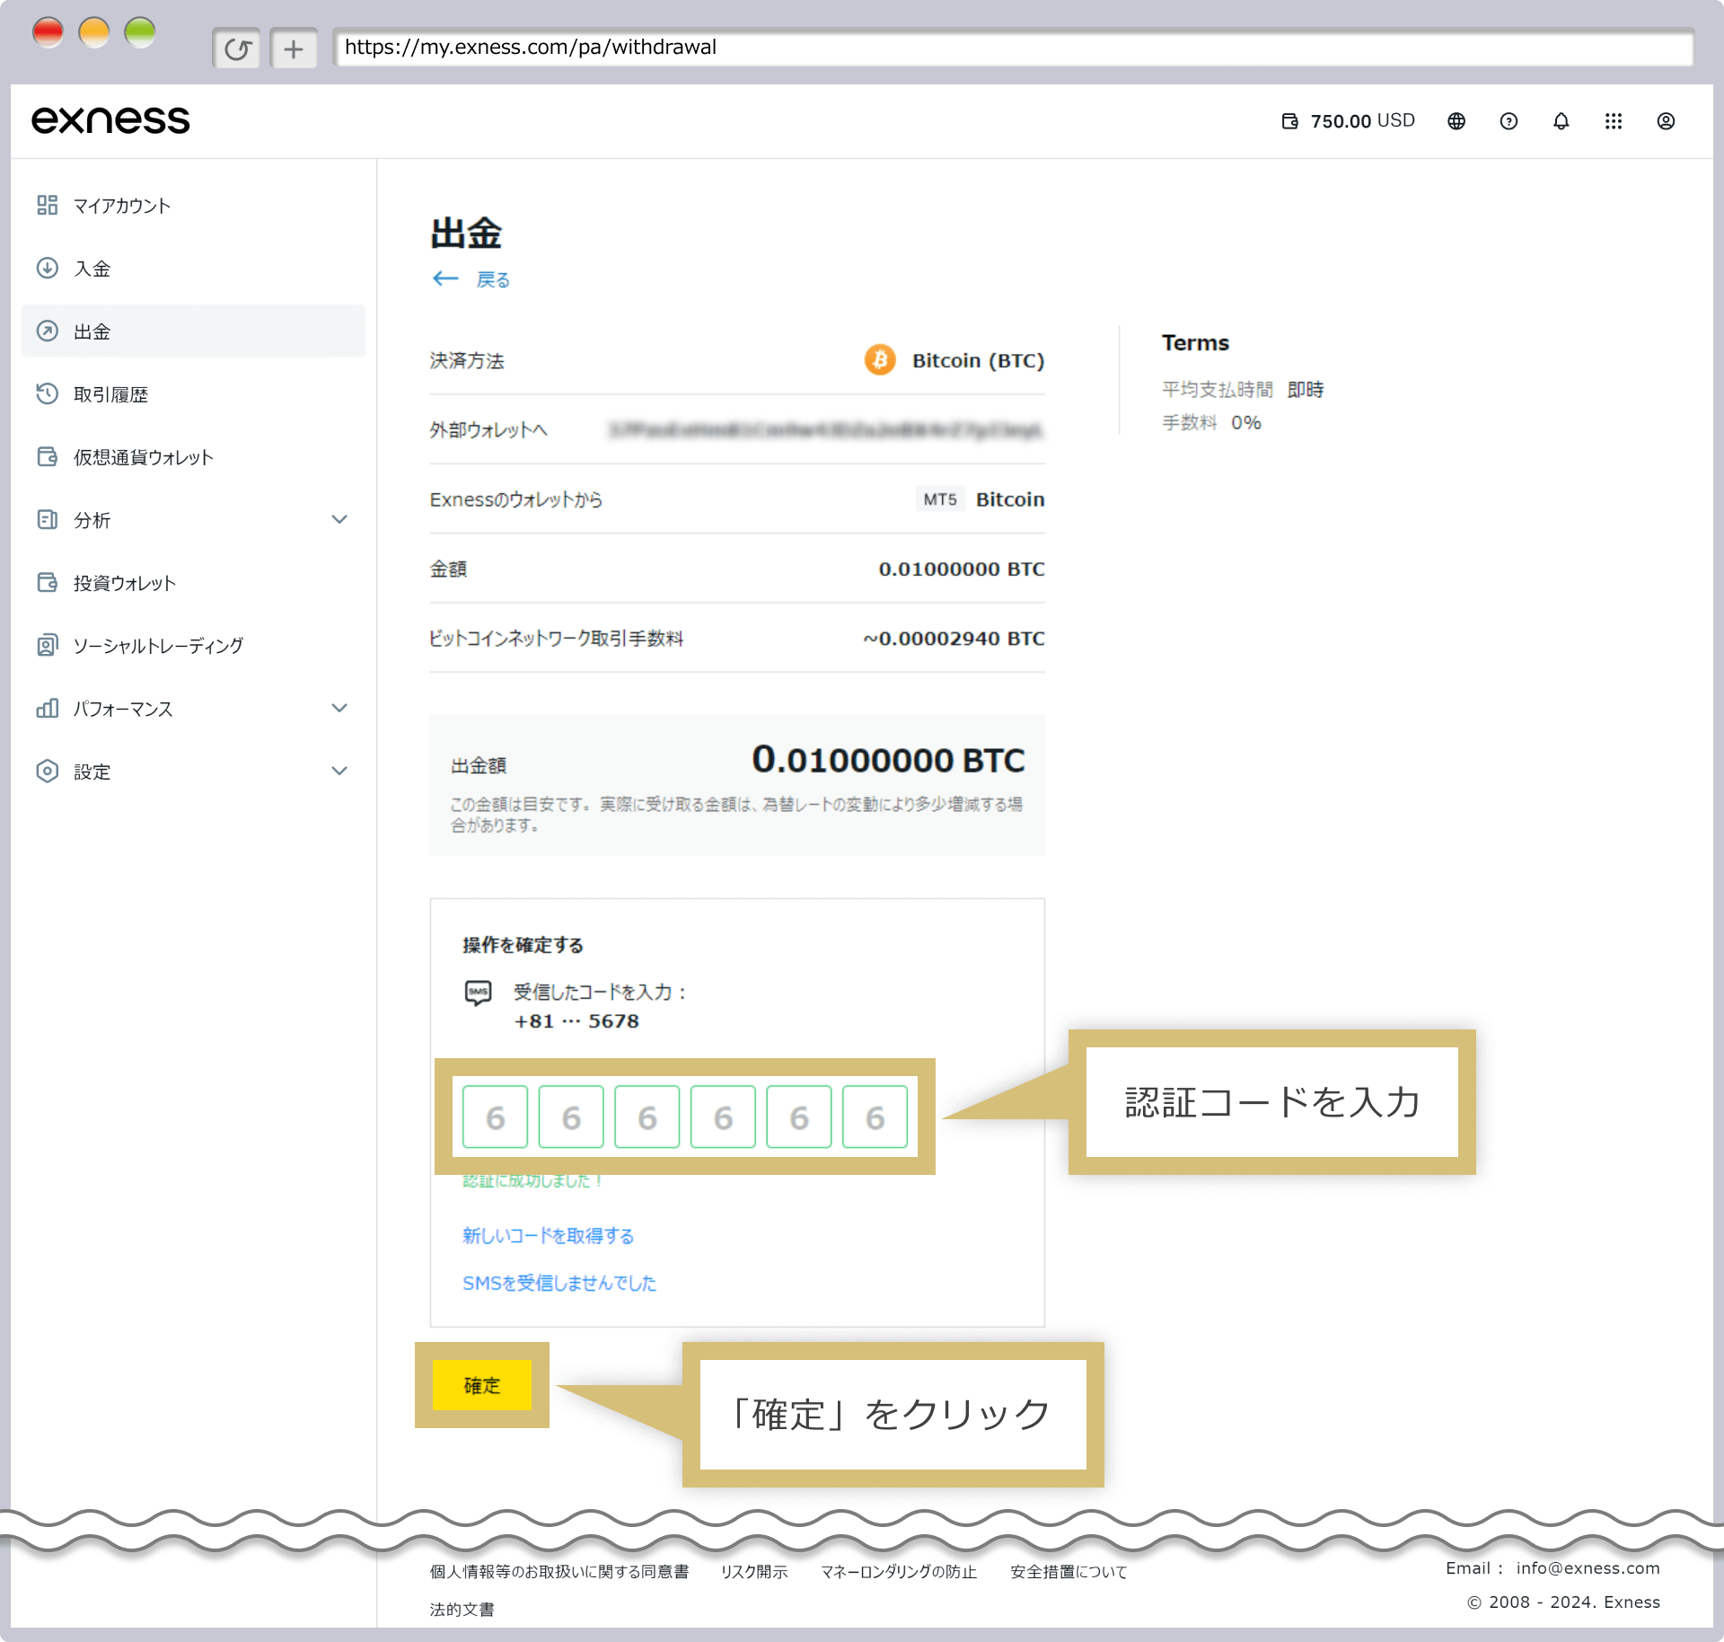Open a new tab with the plus button
This screenshot has height=1642, width=1724.
pyautogui.click(x=294, y=49)
